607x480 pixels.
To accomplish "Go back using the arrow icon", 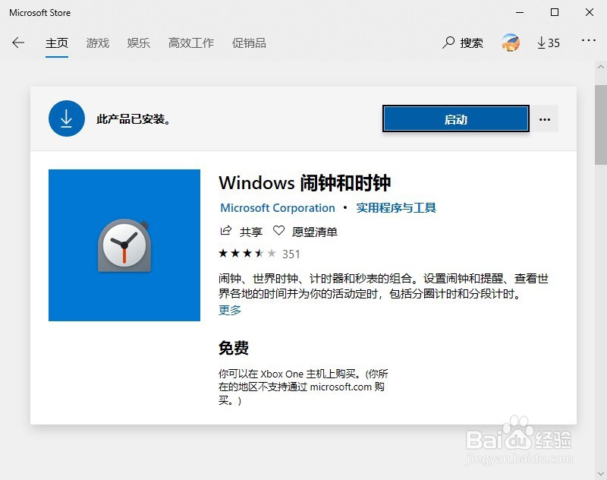I will [18, 43].
